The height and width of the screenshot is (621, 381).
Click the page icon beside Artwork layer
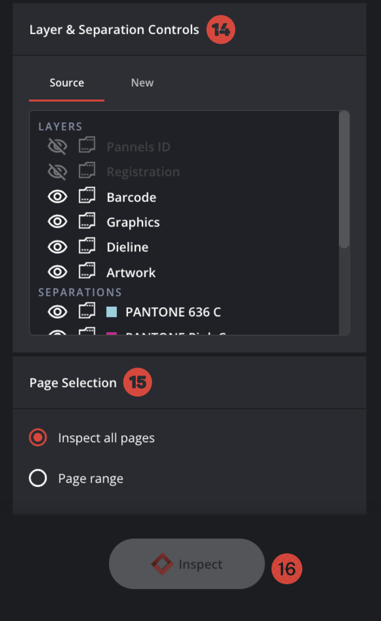point(87,271)
